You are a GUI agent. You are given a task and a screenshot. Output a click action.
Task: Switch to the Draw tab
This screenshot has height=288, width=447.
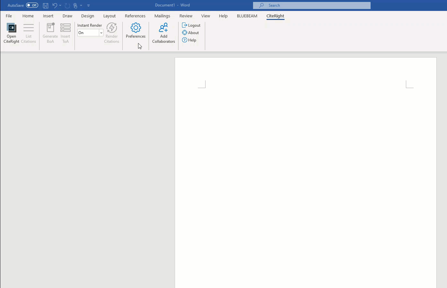point(67,16)
